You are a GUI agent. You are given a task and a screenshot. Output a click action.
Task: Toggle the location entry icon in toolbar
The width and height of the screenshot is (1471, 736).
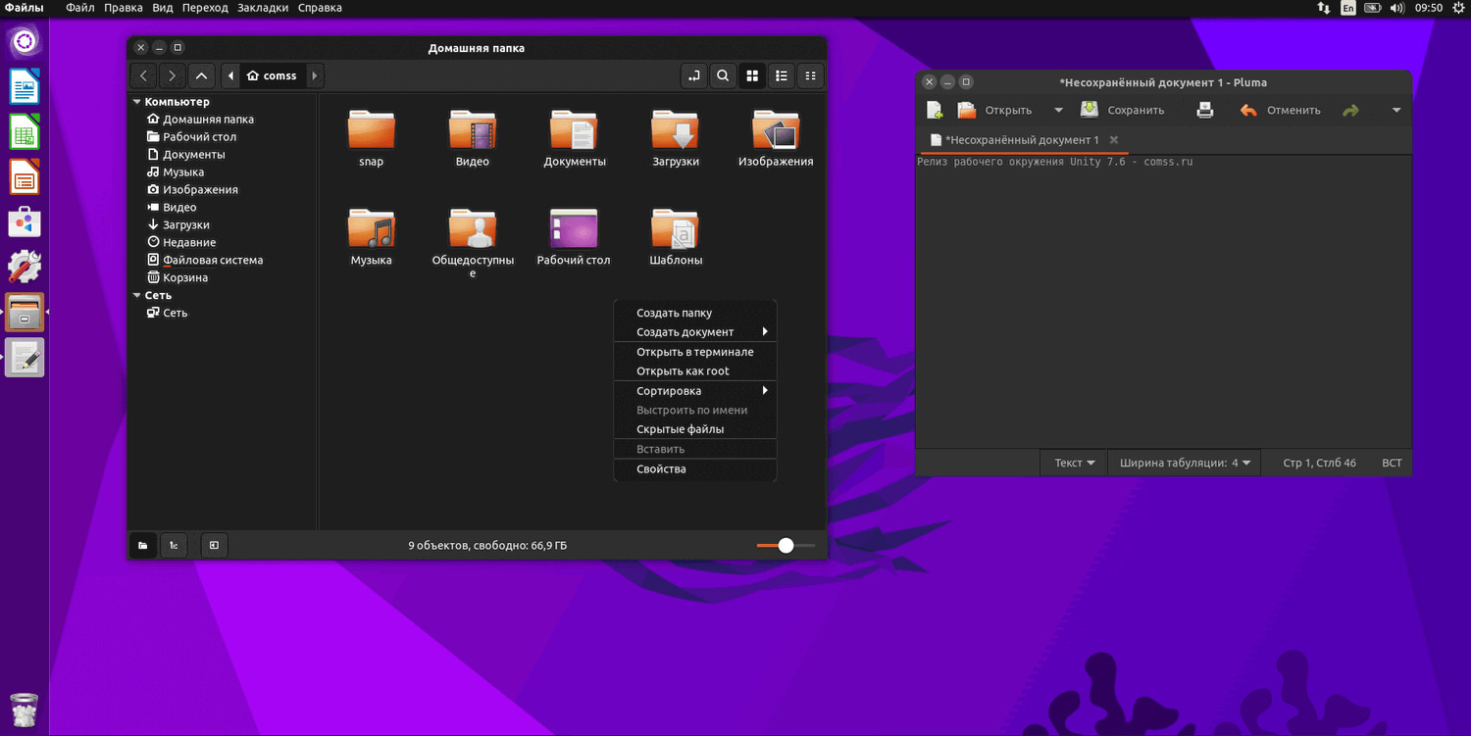694,75
